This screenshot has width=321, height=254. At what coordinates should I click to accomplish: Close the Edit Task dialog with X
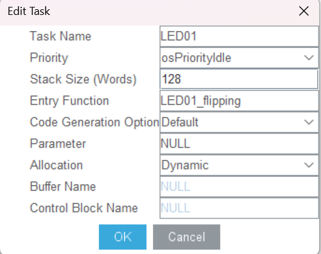tap(304, 11)
